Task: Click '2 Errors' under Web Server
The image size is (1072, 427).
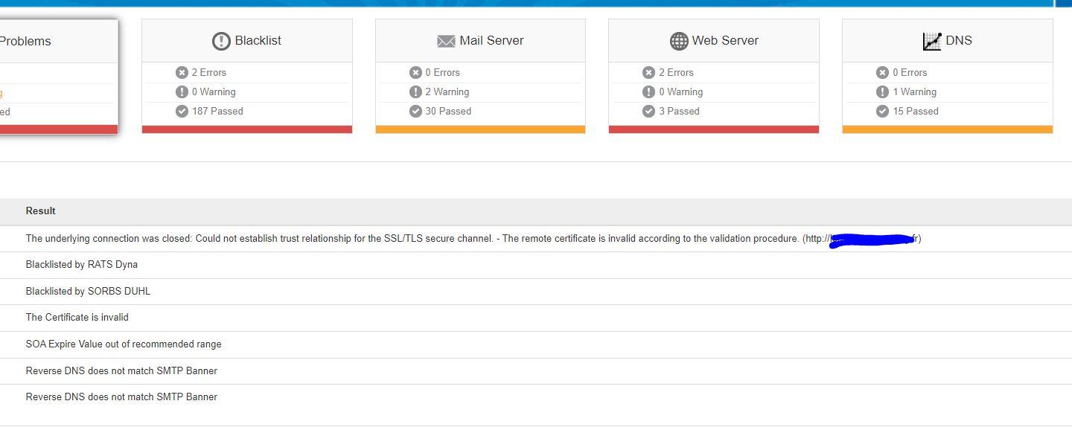Action: coord(676,72)
